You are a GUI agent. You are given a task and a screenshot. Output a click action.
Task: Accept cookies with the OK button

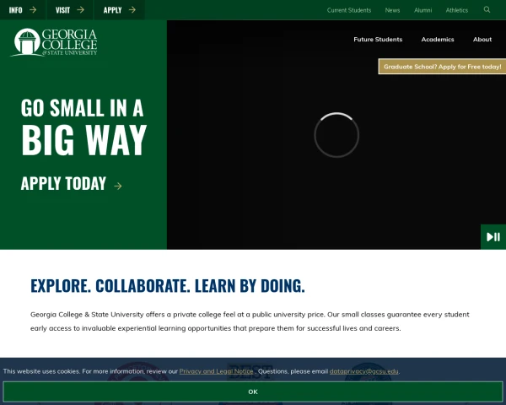click(253, 391)
